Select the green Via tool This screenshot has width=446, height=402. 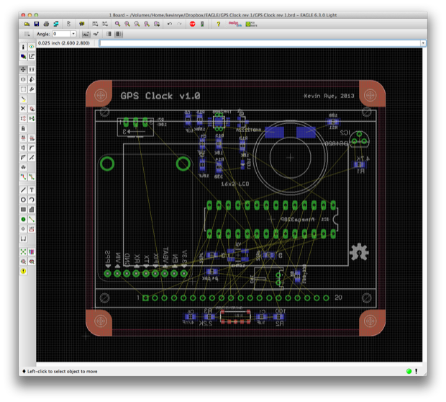click(23, 220)
